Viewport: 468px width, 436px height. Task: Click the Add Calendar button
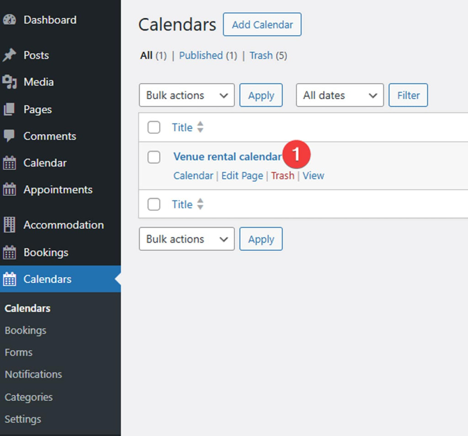pos(262,25)
